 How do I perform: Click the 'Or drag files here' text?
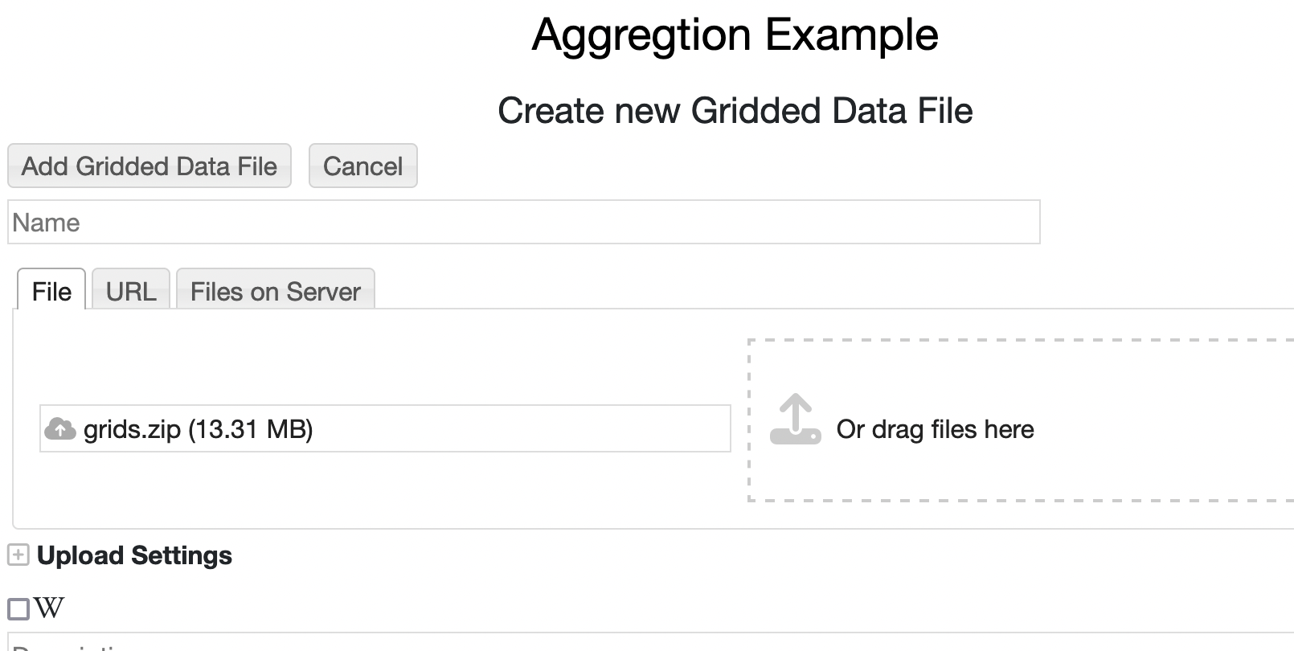(x=935, y=429)
